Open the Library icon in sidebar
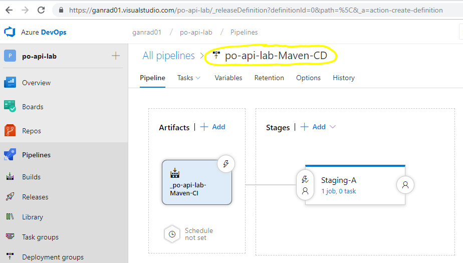This screenshot has height=263, width=463. coord(10,216)
